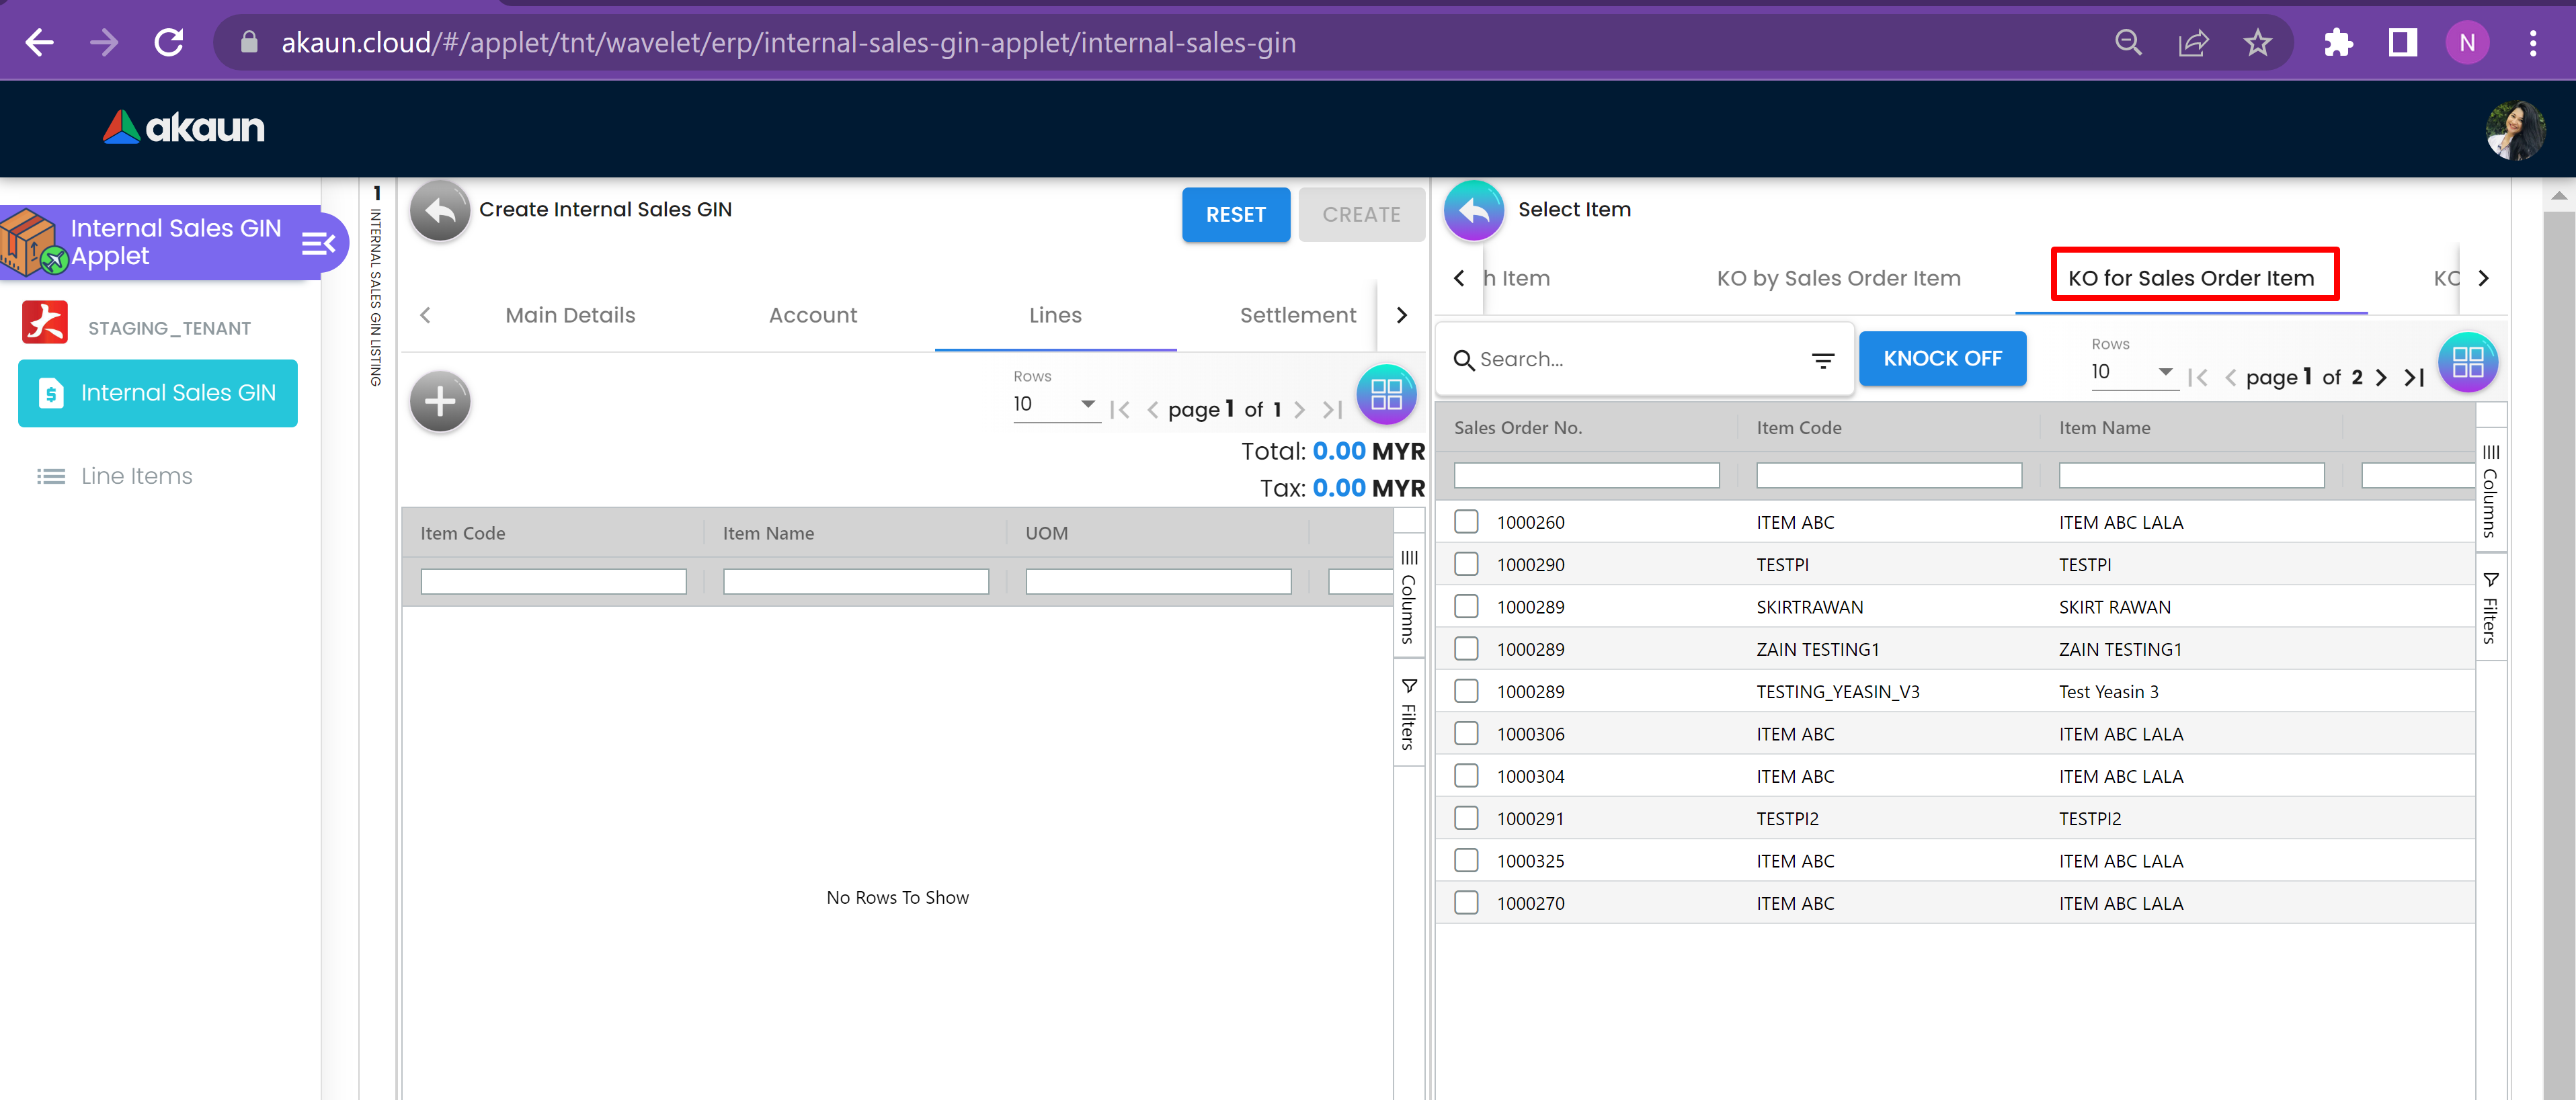This screenshot has height=1100, width=2576.
Task: Collapse the sidebar menu icon
Action: tap(318, 243)
